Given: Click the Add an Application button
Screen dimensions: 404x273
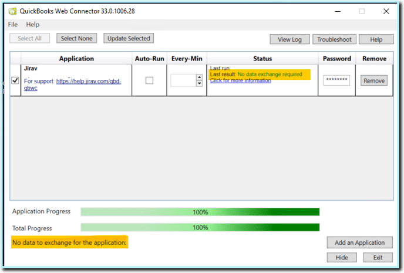Looking at the screenshot, I should [x=360, y=242].
